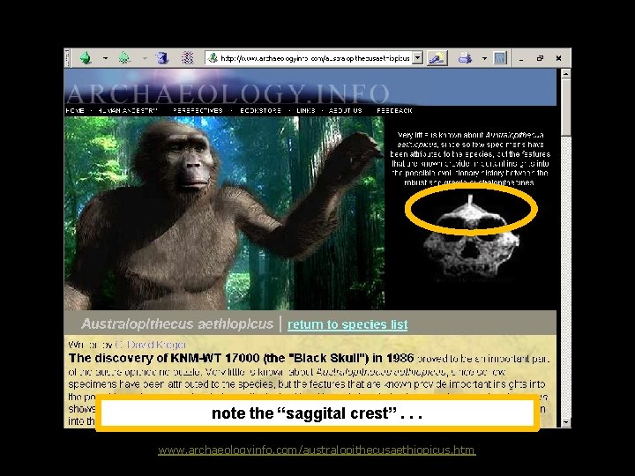Open the print options dropdown arrow
Viewport: 635px width, 476px height.
(x=484, y=58)
